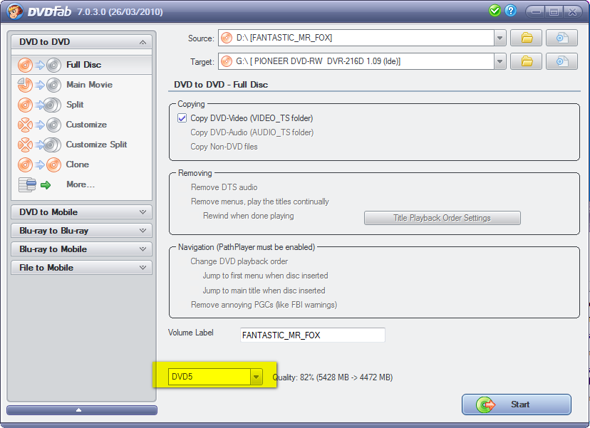The width and height of the screenshot is (590, 428).
Task: Select Jump to main title when disc inserted
Action: (x=264, y=291)
